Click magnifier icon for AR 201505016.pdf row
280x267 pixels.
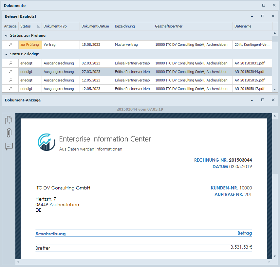[10, 80]
